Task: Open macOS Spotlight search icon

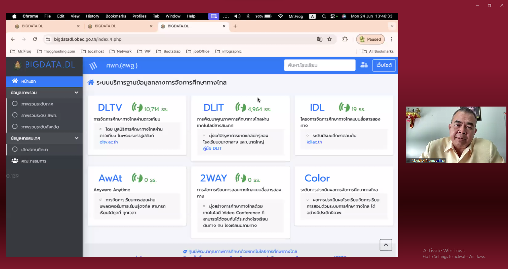Action: (x=324, y=16)
